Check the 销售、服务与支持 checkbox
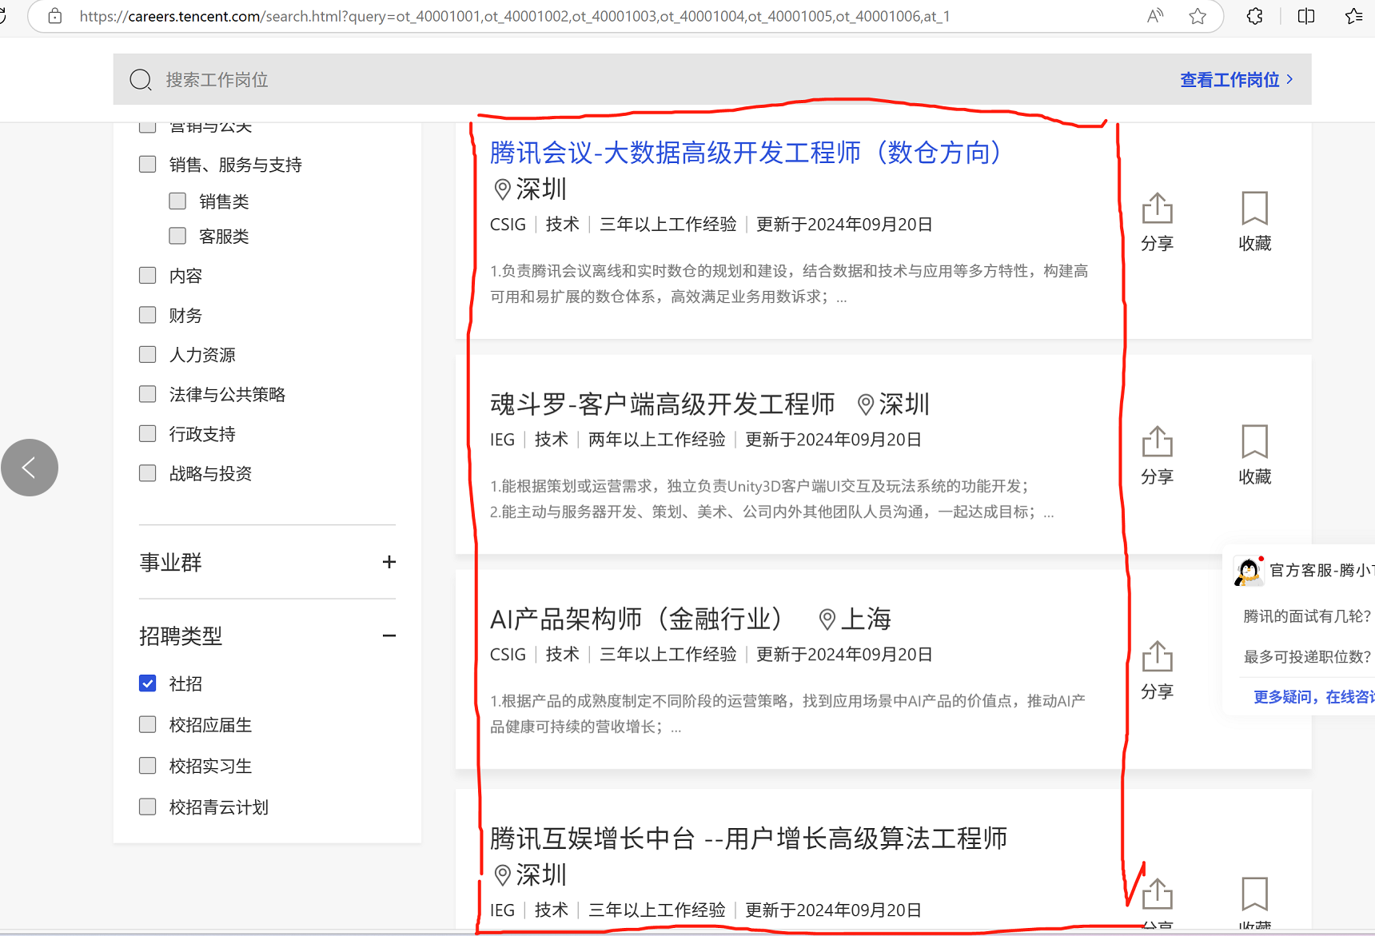This screenshot has height=936, width=1375. (148, 164)
